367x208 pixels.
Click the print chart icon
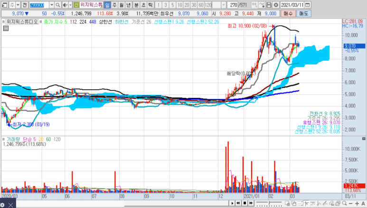[338, 203]
